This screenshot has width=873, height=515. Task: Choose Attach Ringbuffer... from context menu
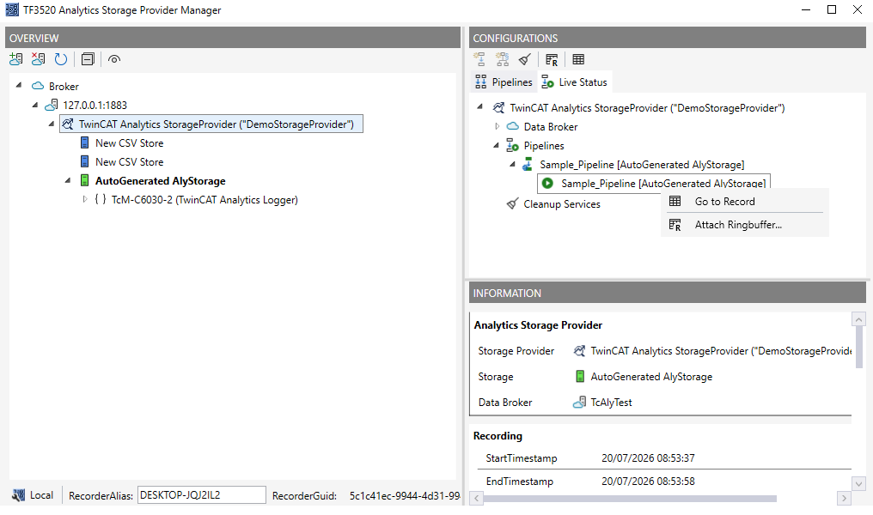744,225
